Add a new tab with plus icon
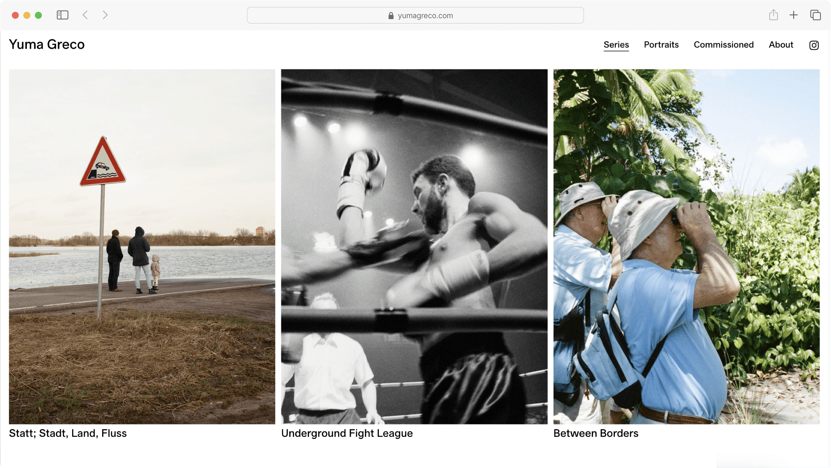This screenshot has width=831, height=468. [793, 15]
